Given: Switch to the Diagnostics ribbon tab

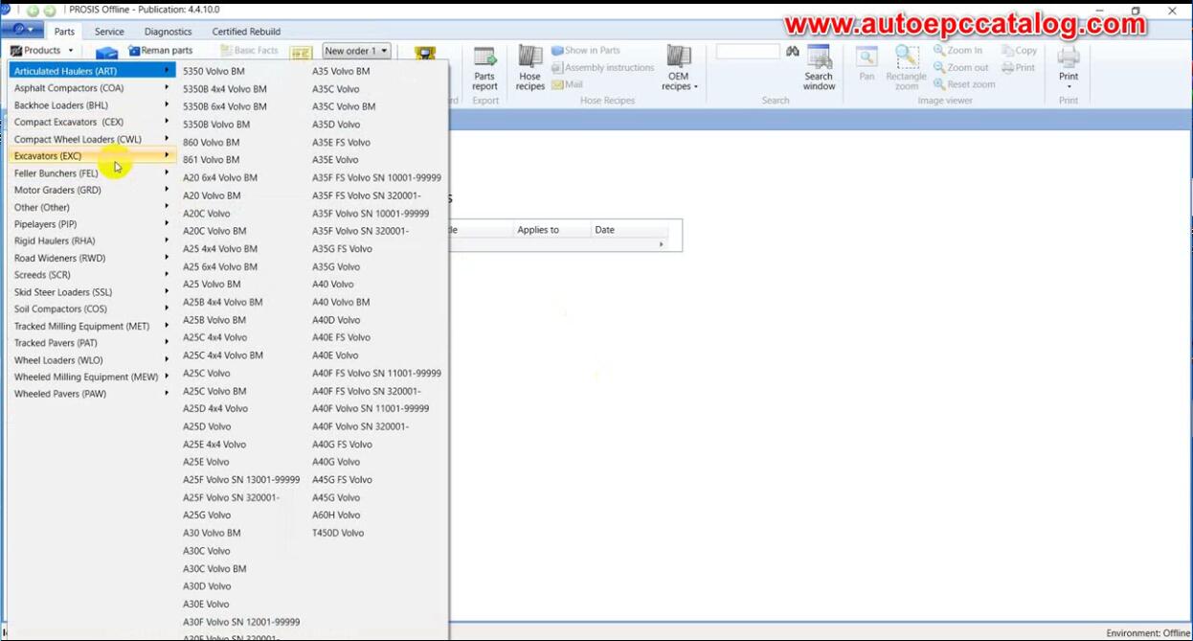Looking at the screenshot, I should point(168,32).
